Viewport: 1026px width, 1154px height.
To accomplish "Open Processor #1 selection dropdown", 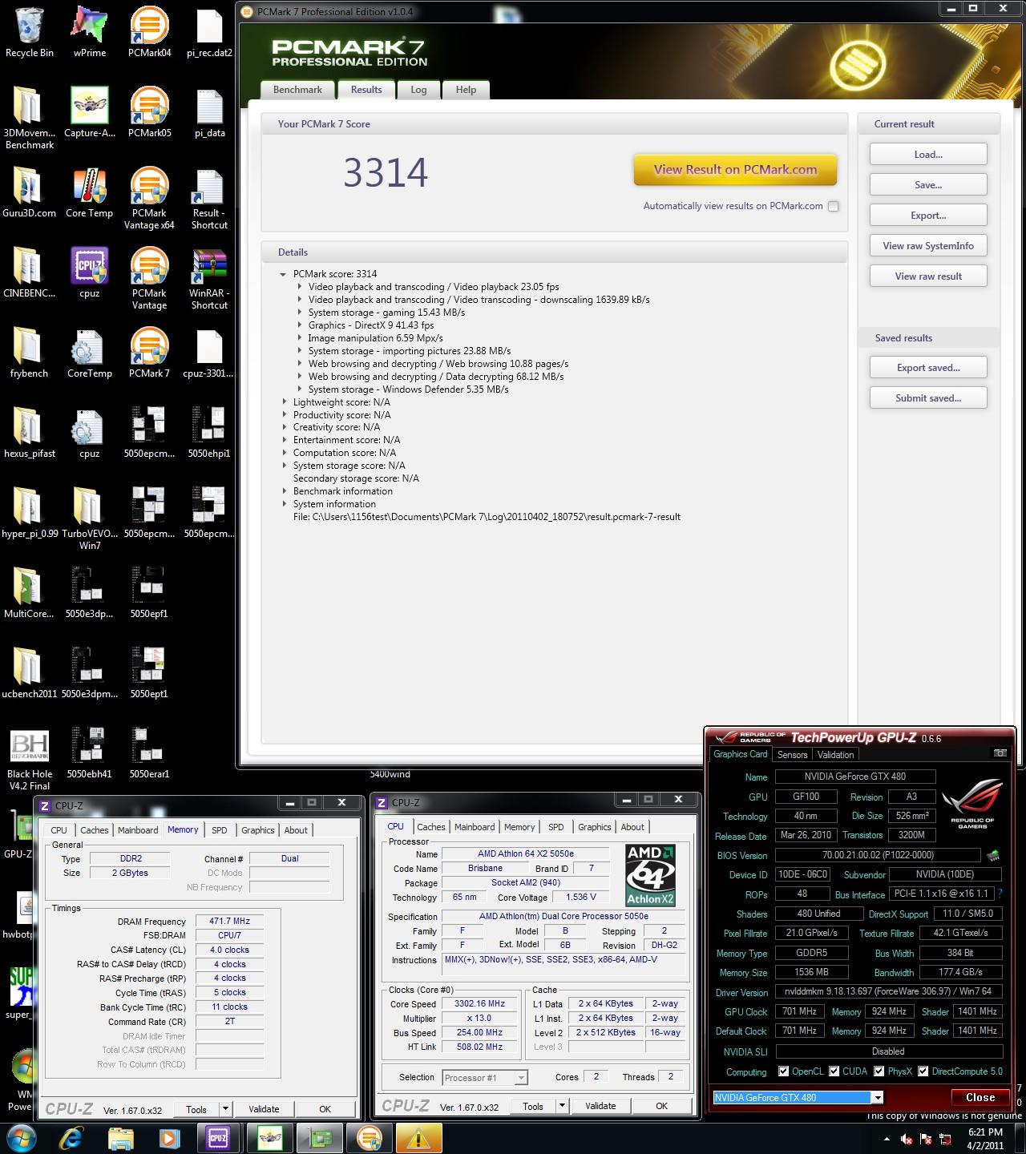I will (521, 1078).
